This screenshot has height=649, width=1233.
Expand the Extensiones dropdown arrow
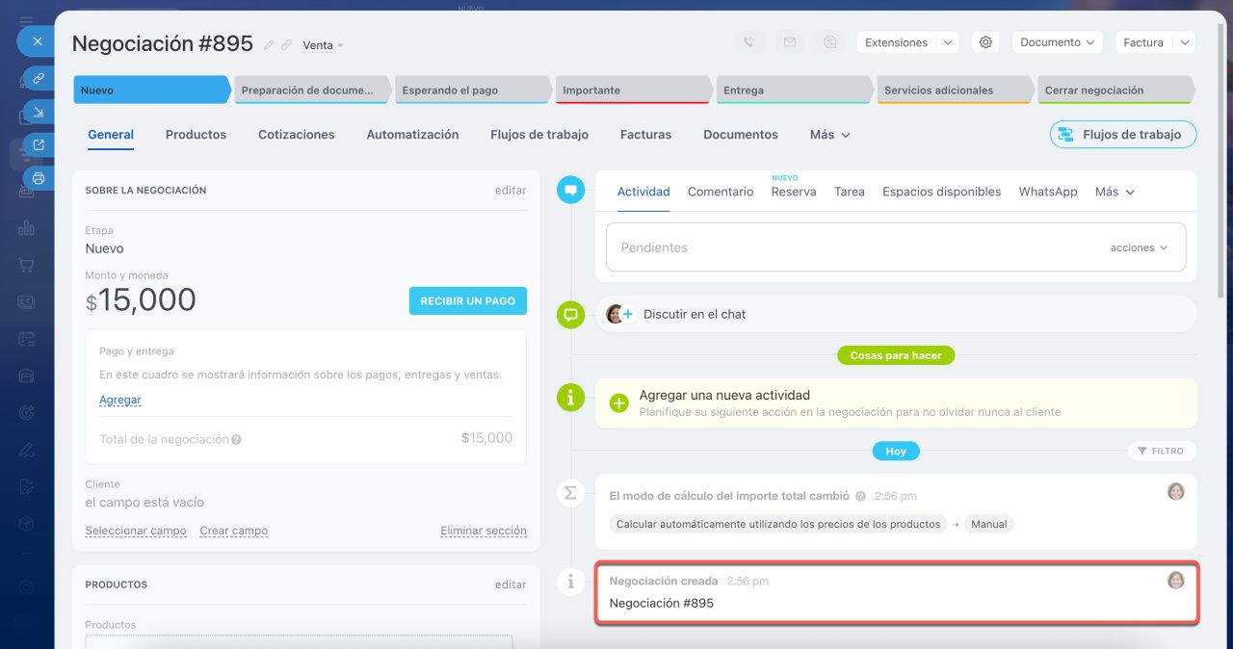tap(948, 42)
